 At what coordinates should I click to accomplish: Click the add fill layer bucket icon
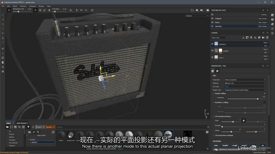pos(255,37)
